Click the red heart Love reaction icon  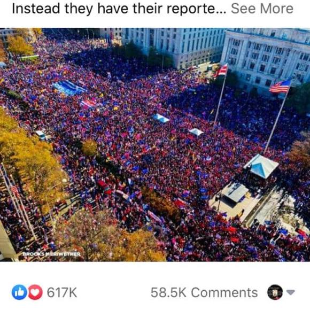(35, 292)
